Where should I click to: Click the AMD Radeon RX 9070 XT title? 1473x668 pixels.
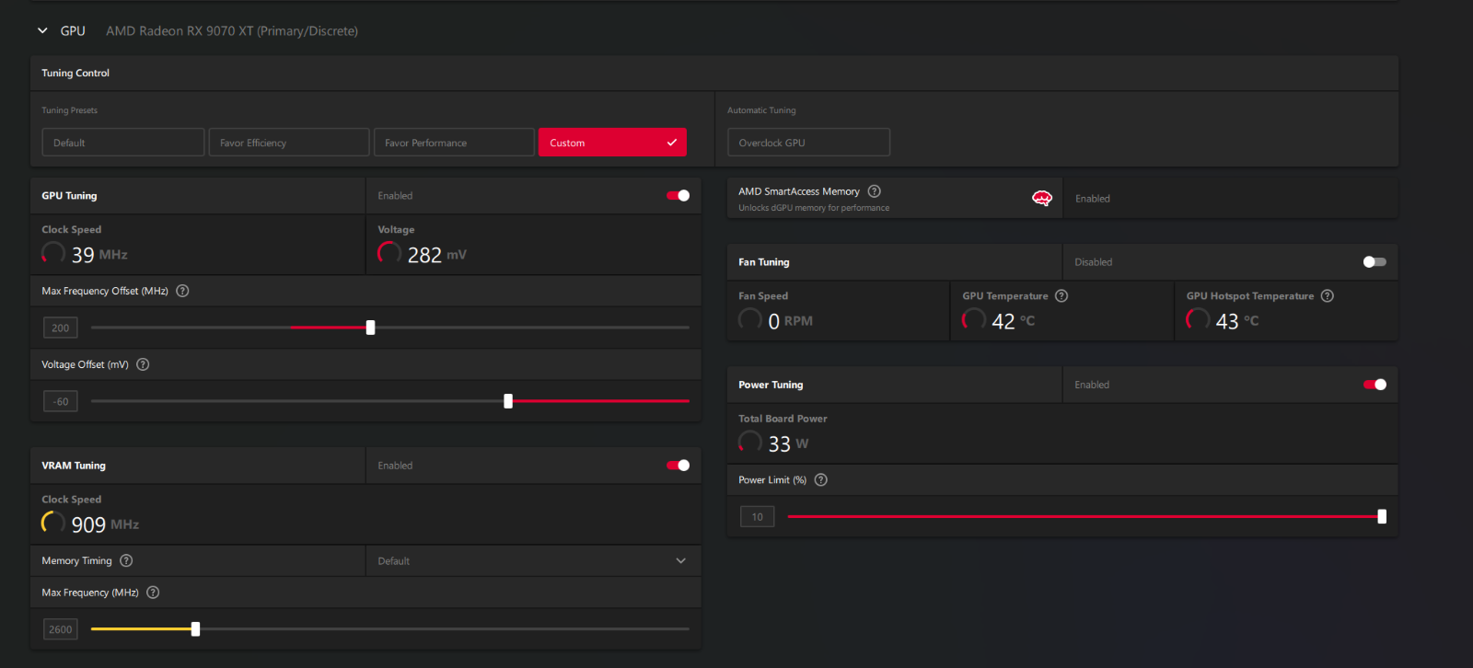click(232, 31)
